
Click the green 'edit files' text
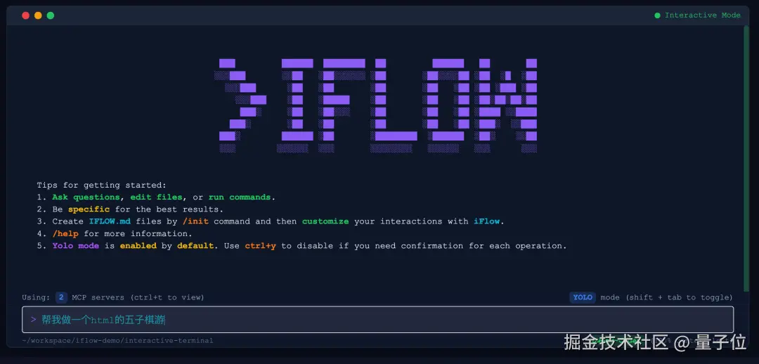pyautogui.click(x=156, y=197)
